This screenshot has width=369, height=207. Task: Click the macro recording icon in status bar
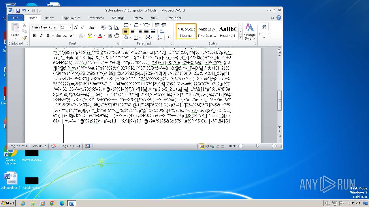[87, 146]
